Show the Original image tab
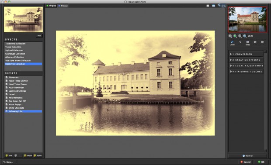 51,6
